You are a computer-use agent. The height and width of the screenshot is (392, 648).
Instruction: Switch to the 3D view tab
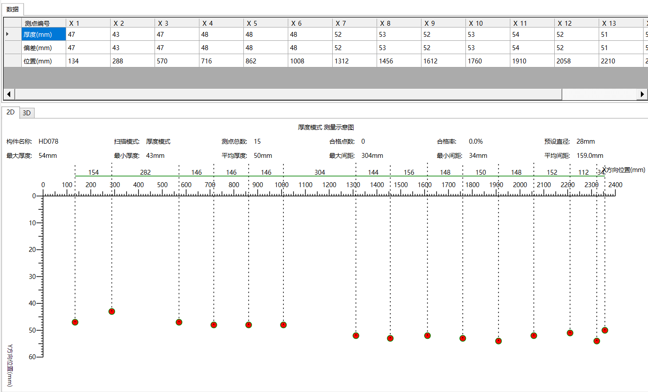coord(27,113)
